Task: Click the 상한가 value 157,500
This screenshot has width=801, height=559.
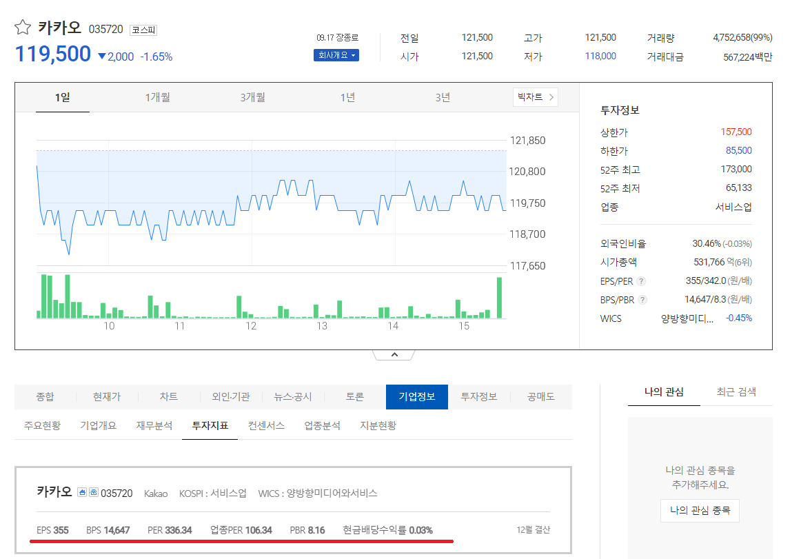Action: [736, 132]
